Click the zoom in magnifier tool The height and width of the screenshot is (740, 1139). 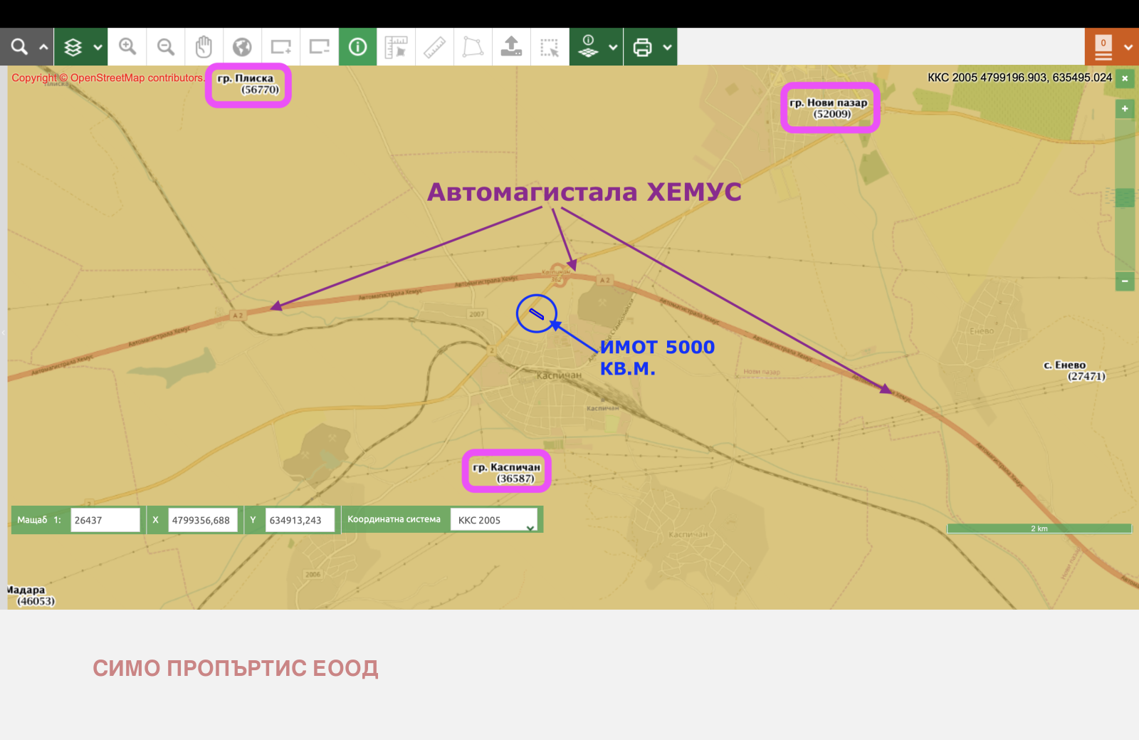pyautogui.click(x=127, y=47)
